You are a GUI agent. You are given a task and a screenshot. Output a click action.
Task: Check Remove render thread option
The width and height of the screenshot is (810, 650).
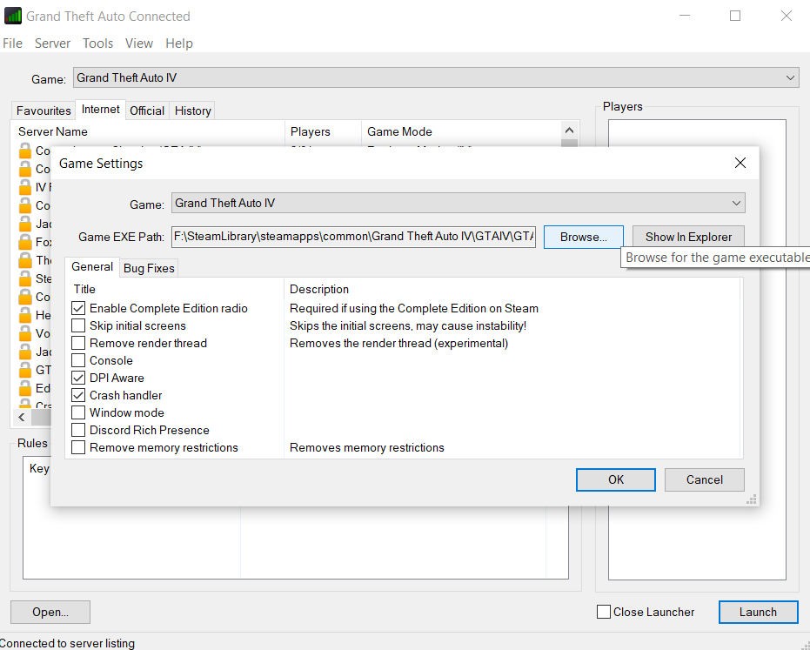point(78,343)
